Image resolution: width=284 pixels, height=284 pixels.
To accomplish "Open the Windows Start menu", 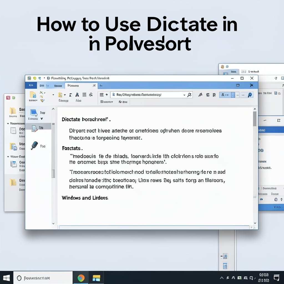I will 7,278.
